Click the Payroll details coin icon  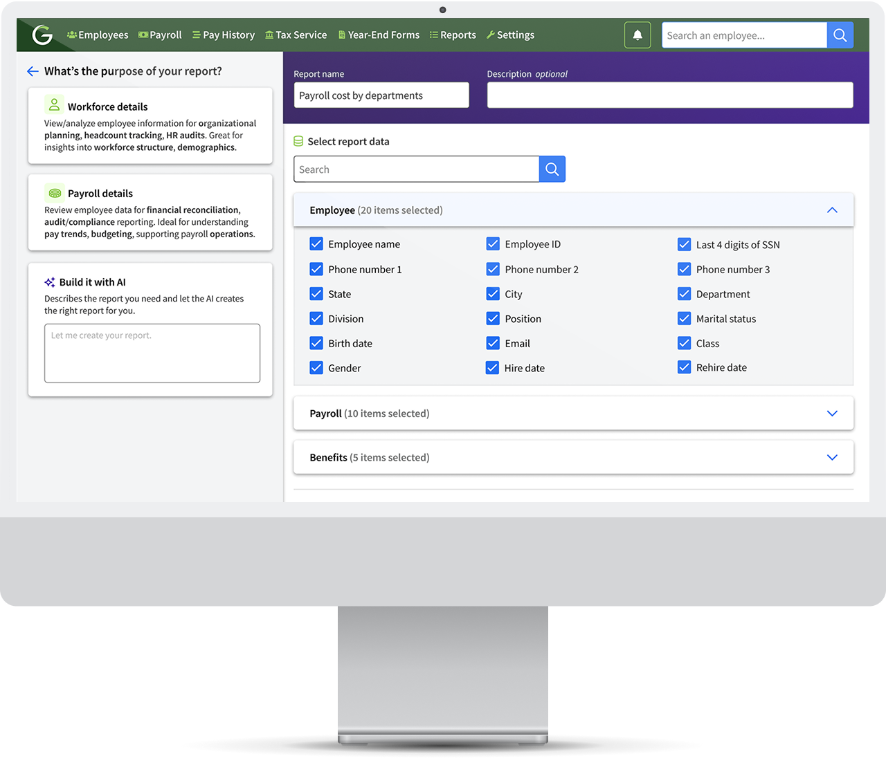pos(55,193)
